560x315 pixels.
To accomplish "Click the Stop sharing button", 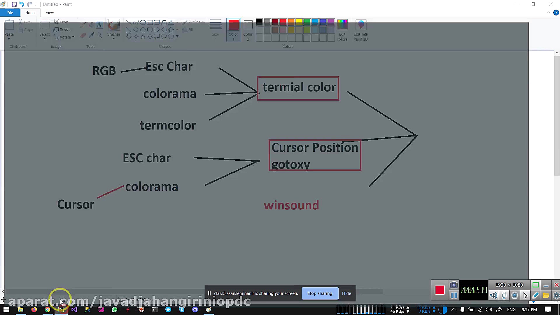I will point(319,293).
